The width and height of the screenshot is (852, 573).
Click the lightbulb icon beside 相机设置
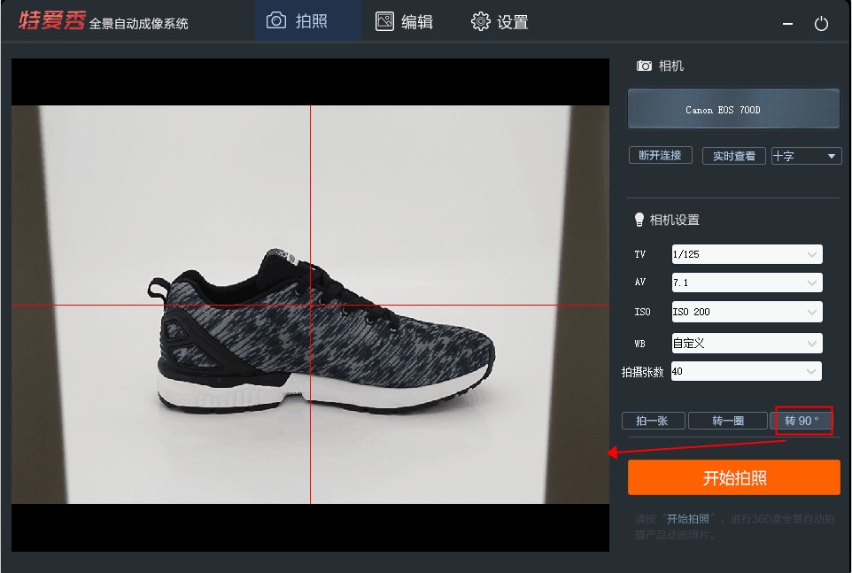click(x=639, y=220)
